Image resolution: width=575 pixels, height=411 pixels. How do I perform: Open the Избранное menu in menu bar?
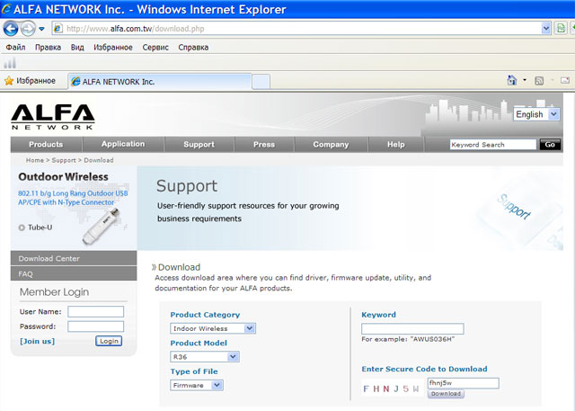[x=113, y=48]
